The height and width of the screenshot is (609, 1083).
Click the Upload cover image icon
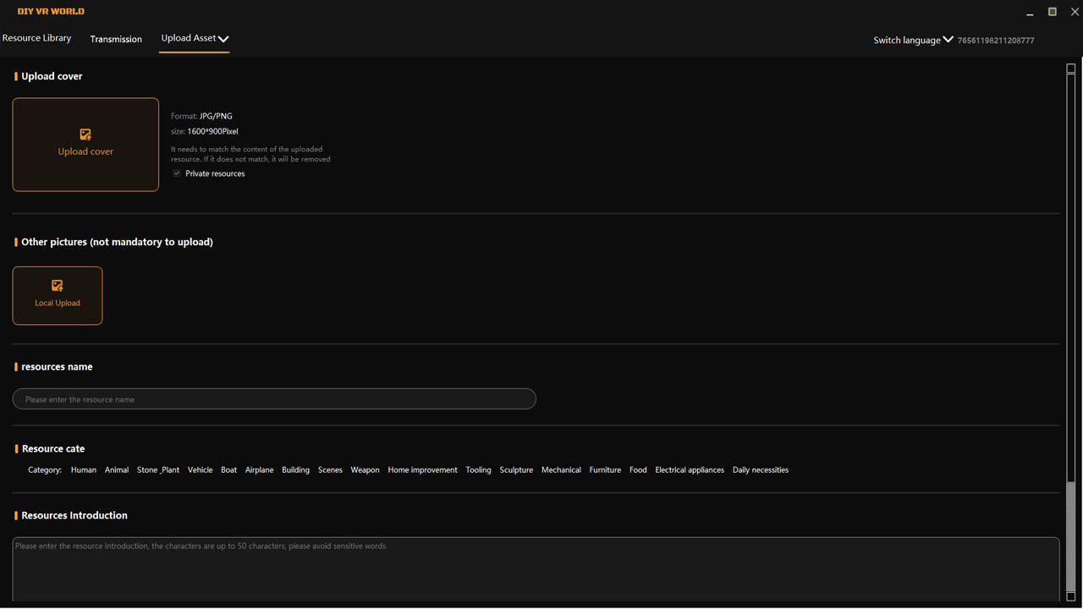click(x=85, y=134)
